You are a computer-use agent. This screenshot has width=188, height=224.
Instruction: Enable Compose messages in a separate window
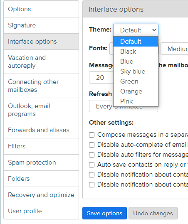pyautogui.click(x=92, y=135)
